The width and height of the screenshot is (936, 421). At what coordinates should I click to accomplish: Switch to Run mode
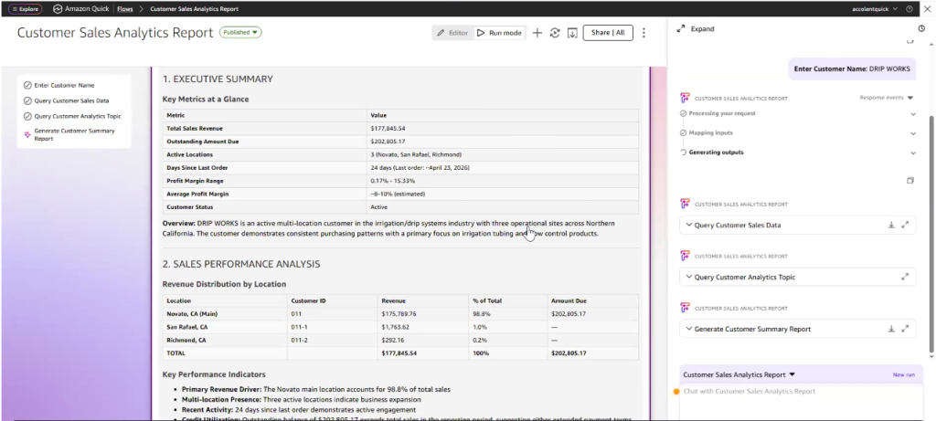click(499, 33)
